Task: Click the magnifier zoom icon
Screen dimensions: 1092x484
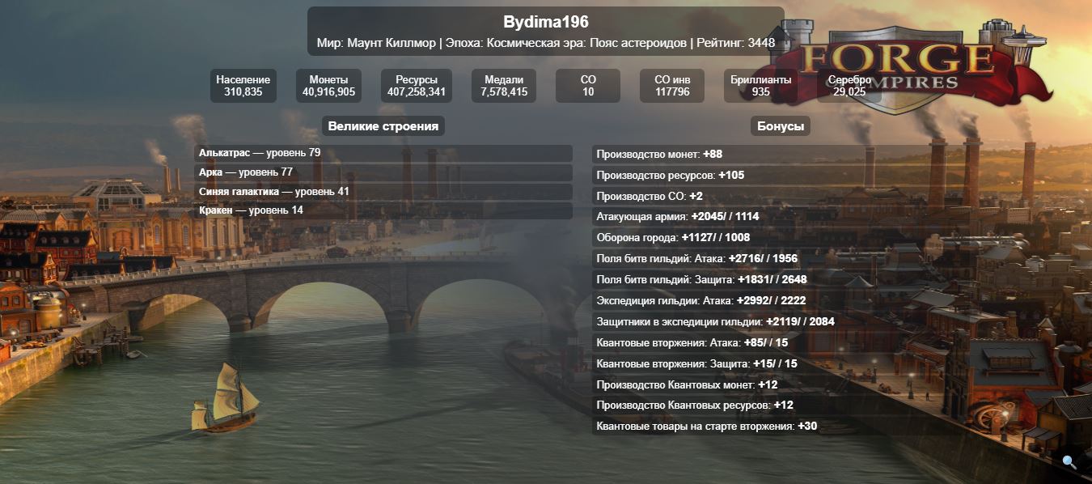Action: tap(1069, 462)
